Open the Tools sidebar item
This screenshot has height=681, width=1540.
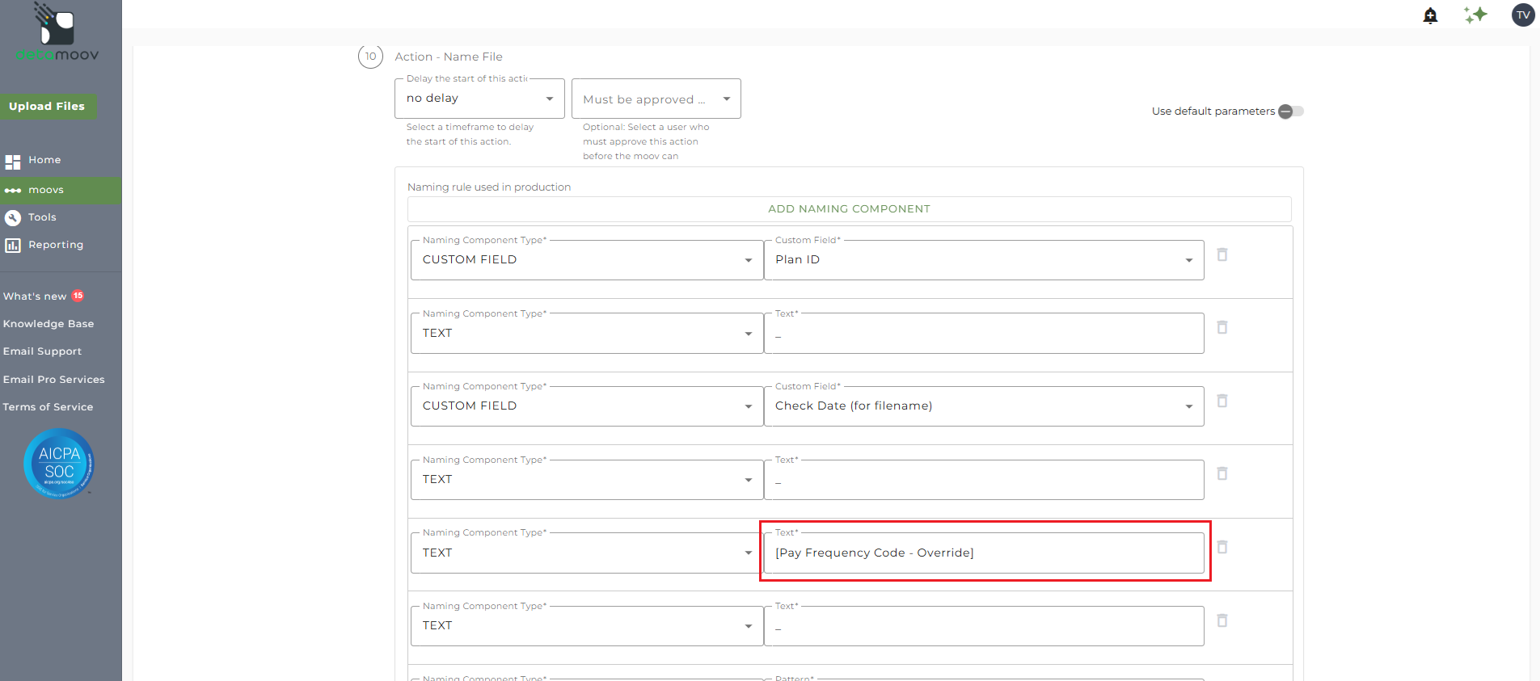coord(42,217)
